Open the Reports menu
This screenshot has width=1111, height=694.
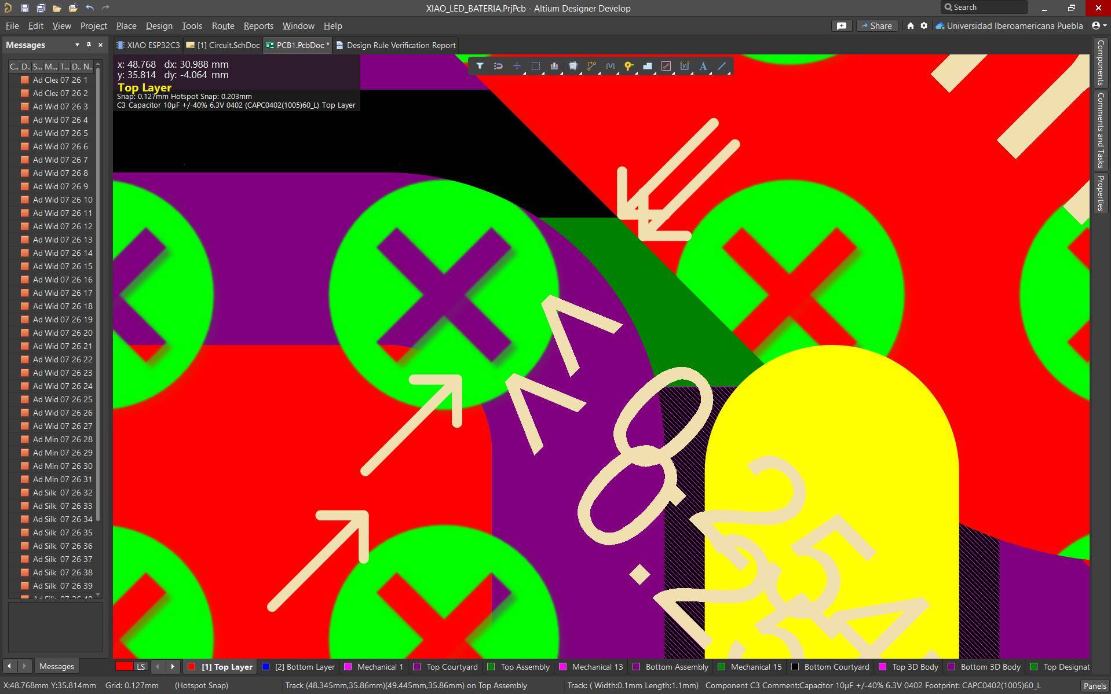click(258, 26)
